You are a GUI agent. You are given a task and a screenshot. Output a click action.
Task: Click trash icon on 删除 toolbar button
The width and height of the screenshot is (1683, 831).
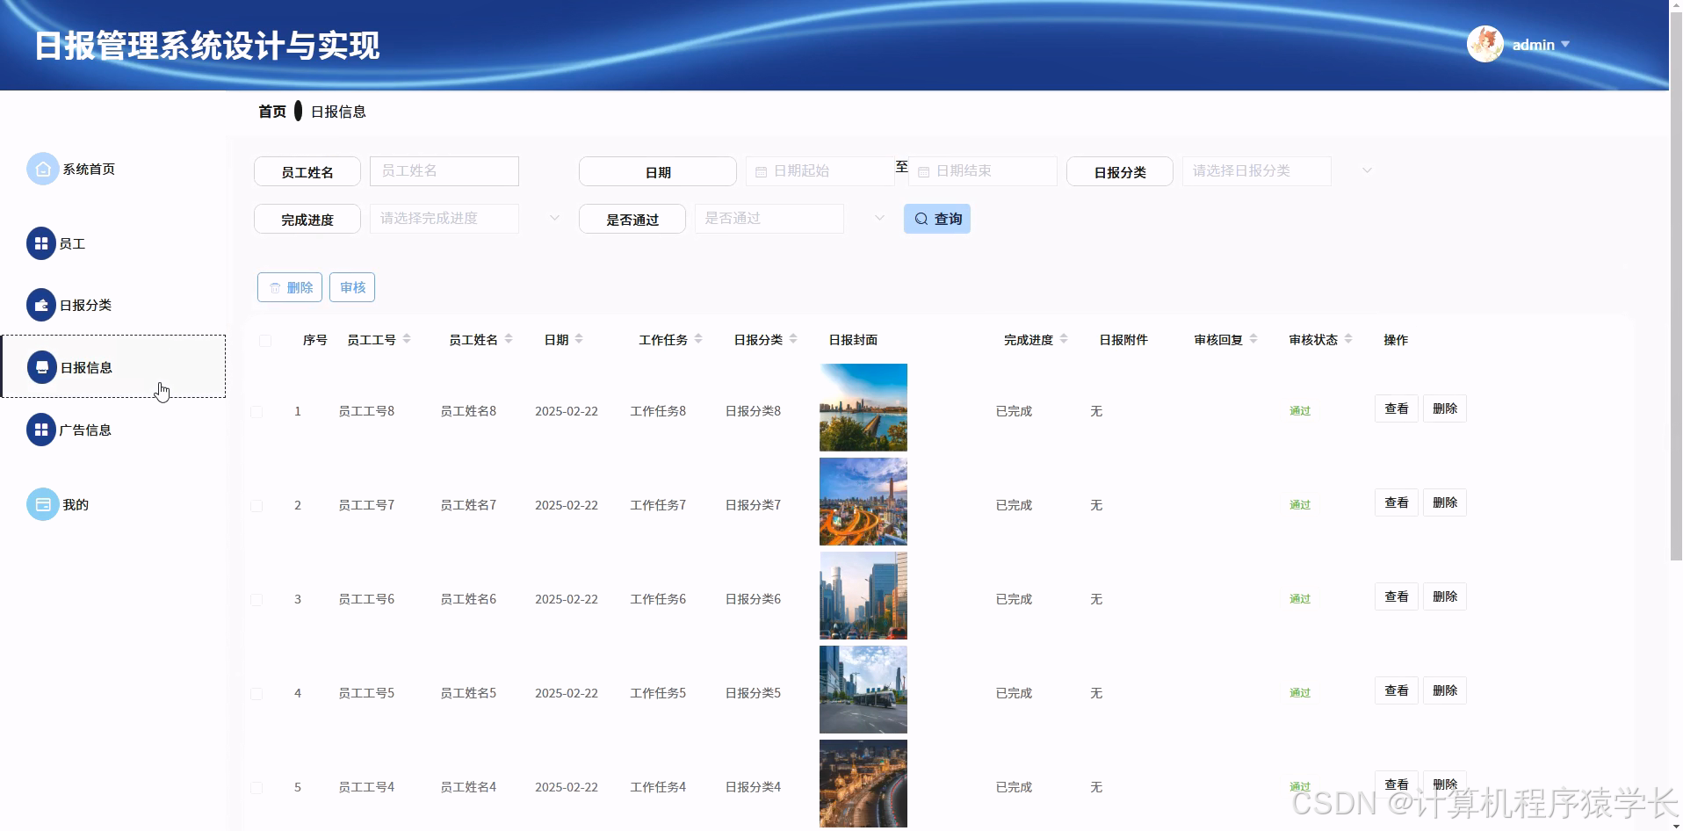275,287
